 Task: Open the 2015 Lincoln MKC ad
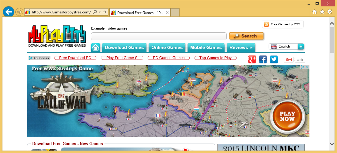(x=261, y=147)
